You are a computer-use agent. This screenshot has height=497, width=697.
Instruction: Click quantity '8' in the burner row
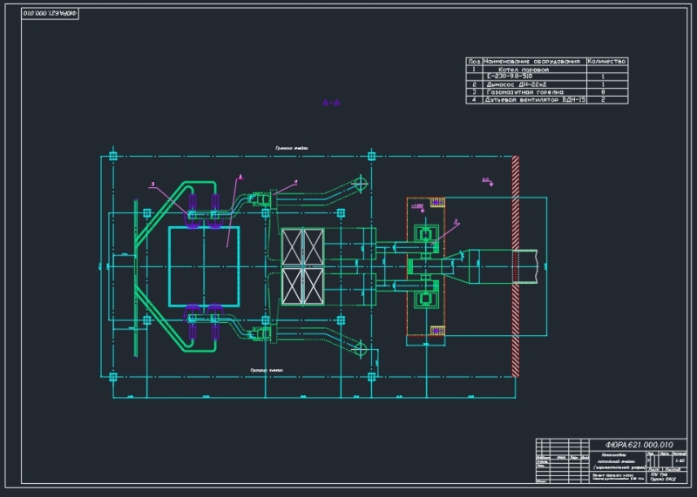tap(603, 92)
